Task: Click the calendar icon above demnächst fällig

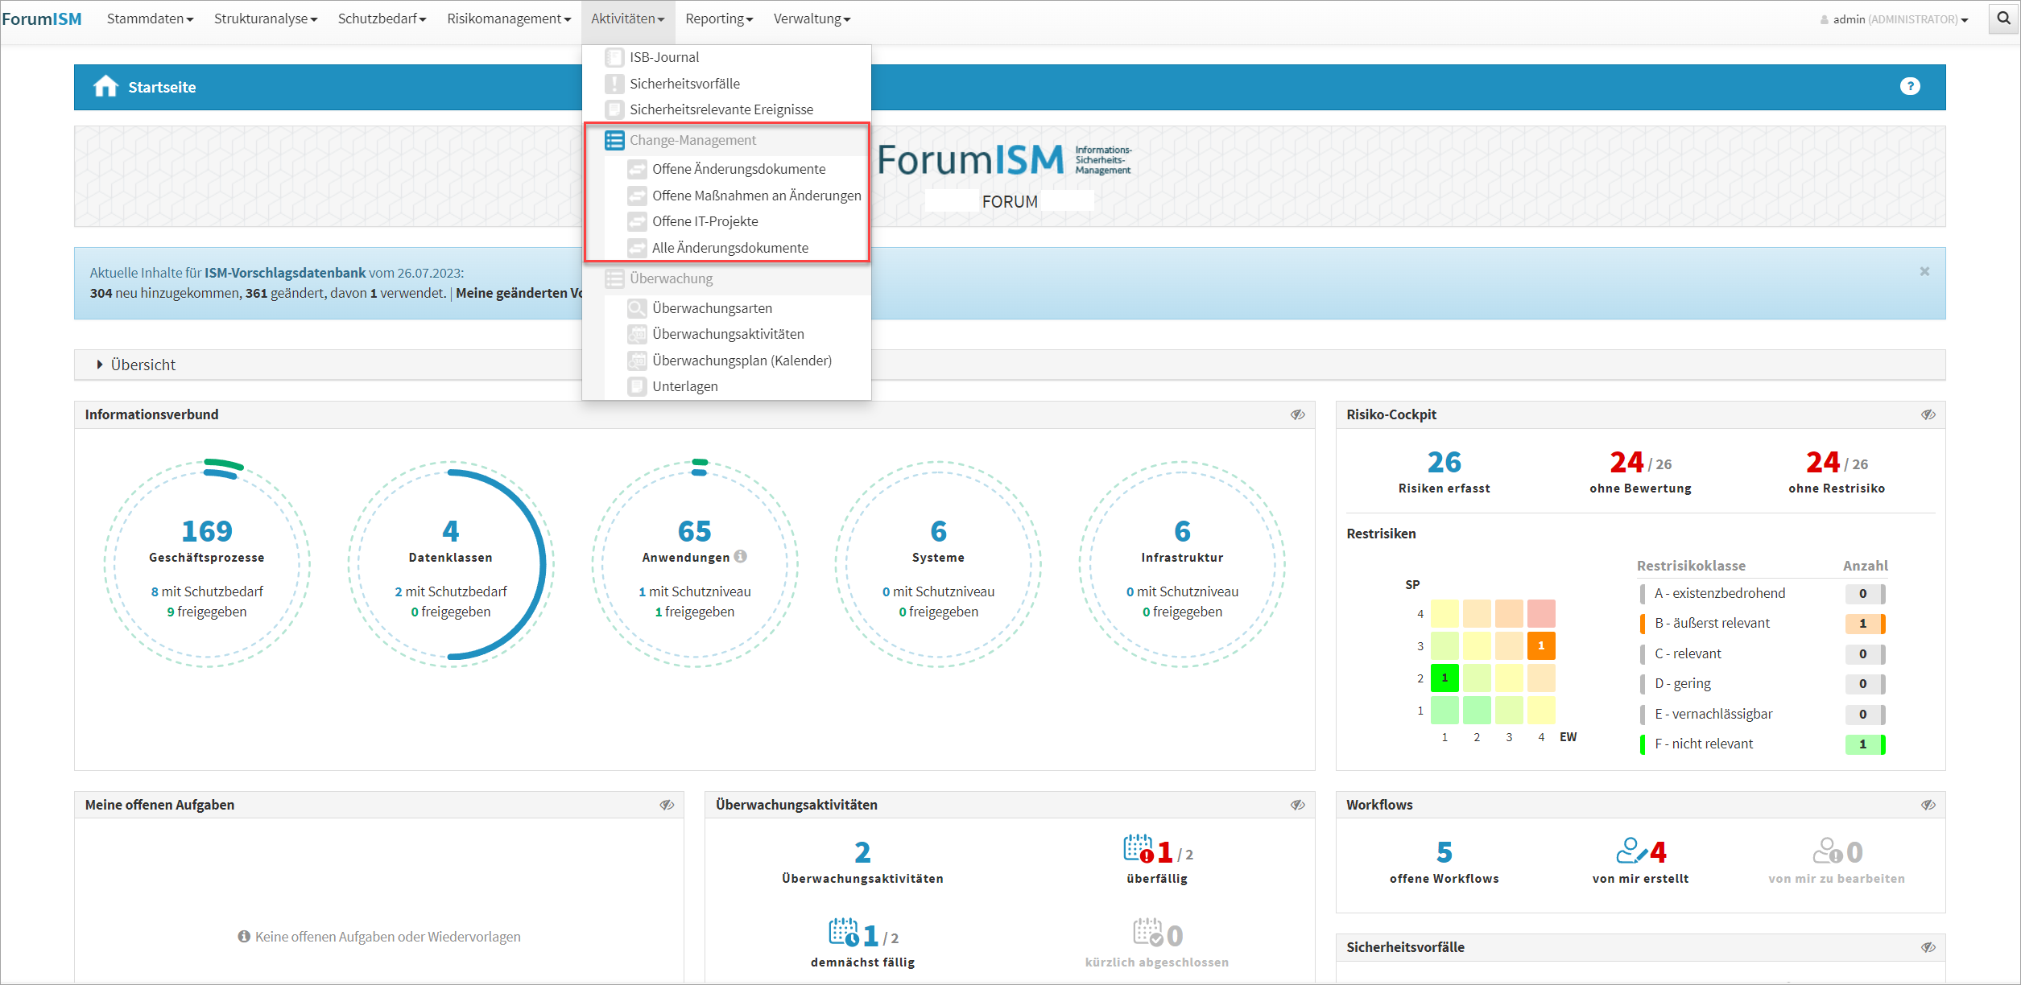Action: pos(844,933)
